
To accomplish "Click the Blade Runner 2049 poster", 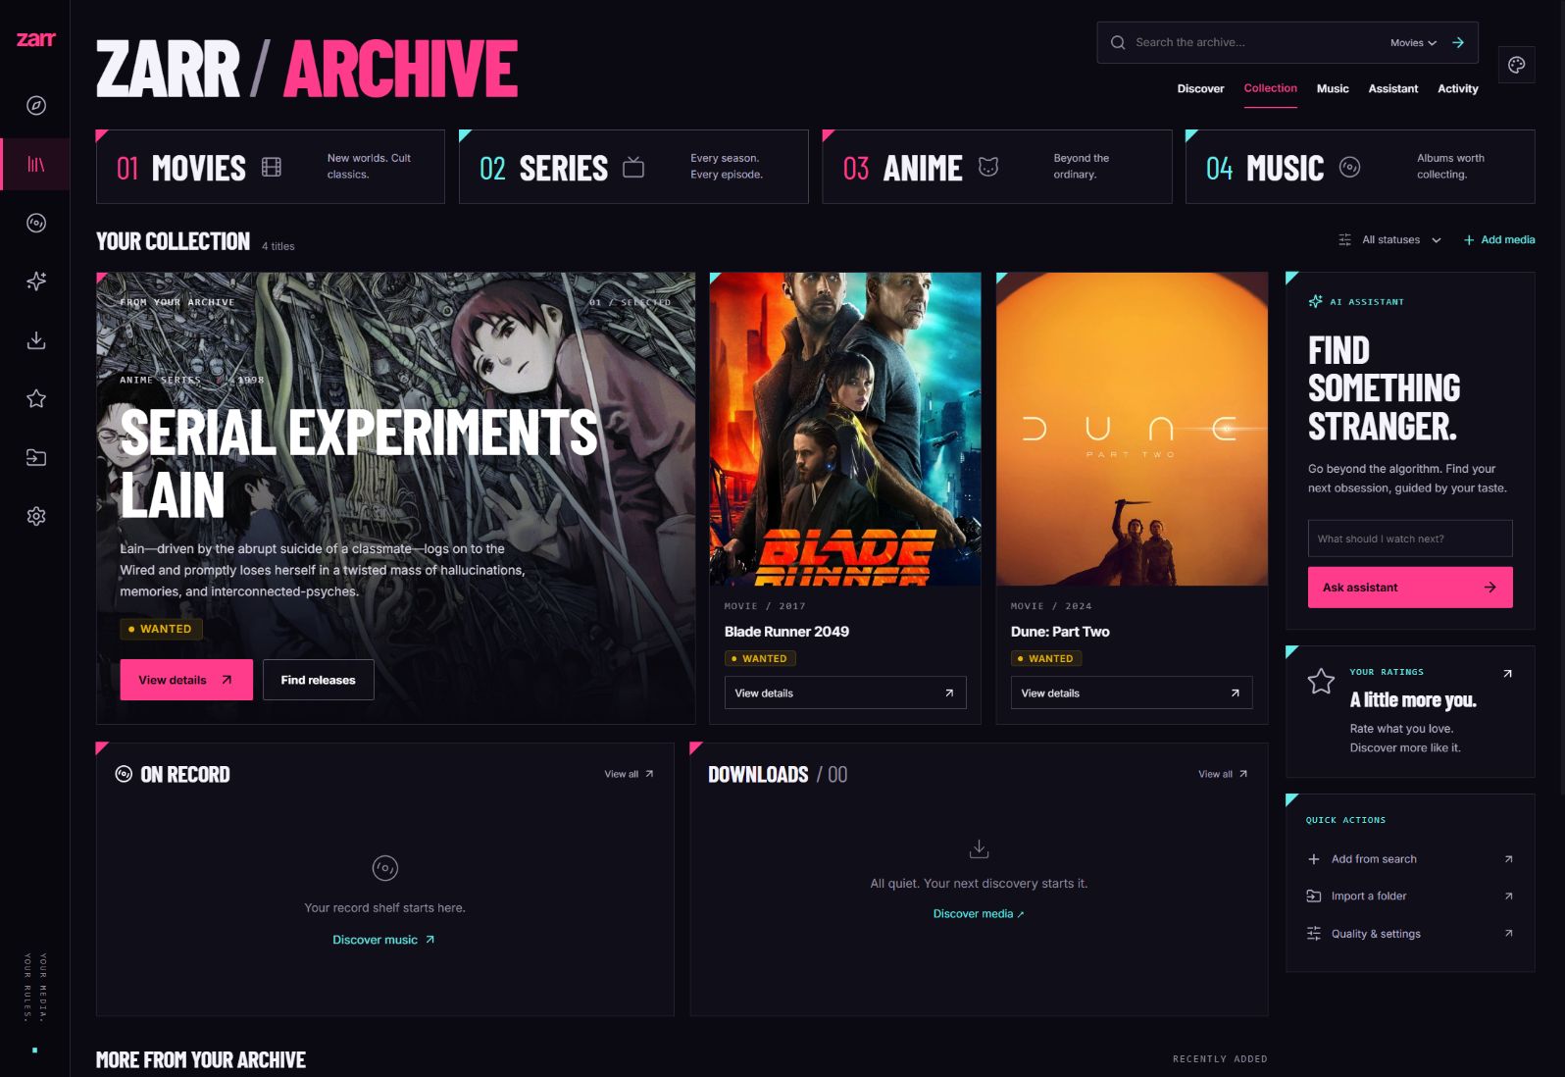I will (x=845, y=429).
